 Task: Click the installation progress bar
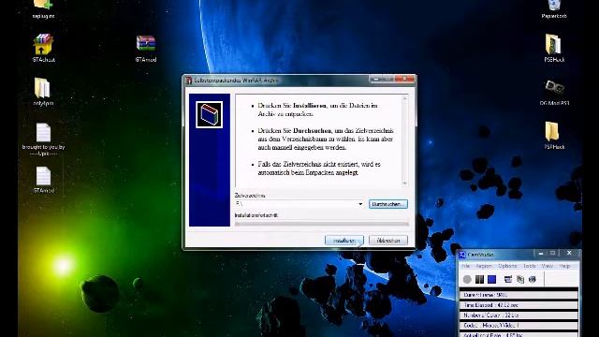pos(322,224)
